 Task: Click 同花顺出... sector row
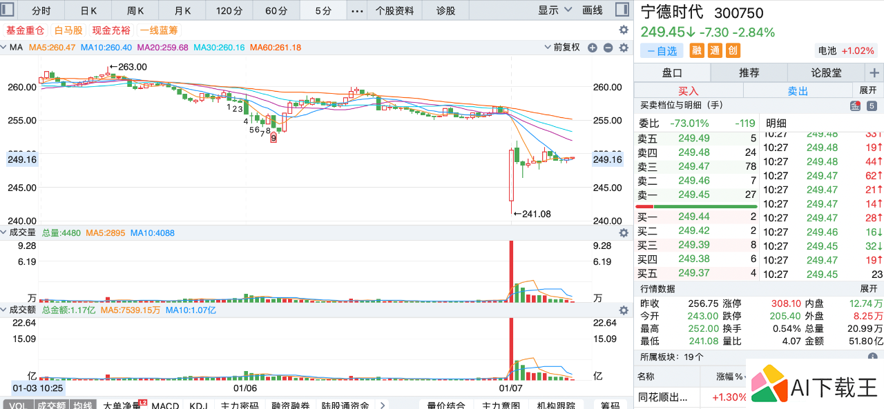[689, 397]
